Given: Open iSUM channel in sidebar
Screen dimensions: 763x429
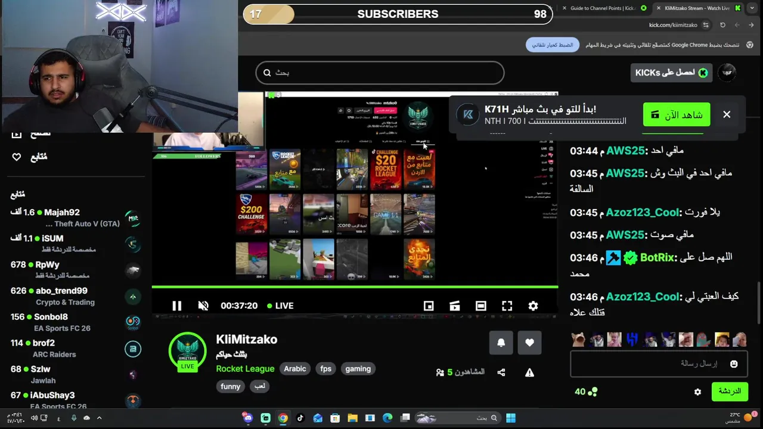Looking at the screenshot, I should point(75,244).
